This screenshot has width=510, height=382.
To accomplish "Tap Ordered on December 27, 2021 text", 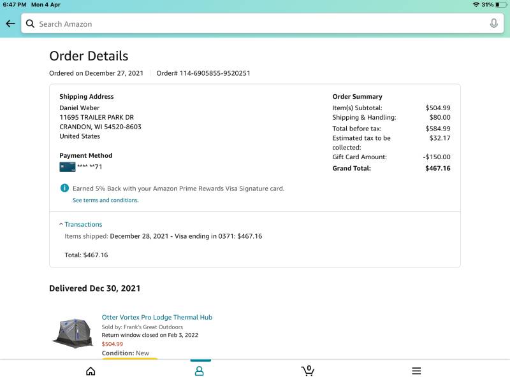I will click(x=96, y=73).
